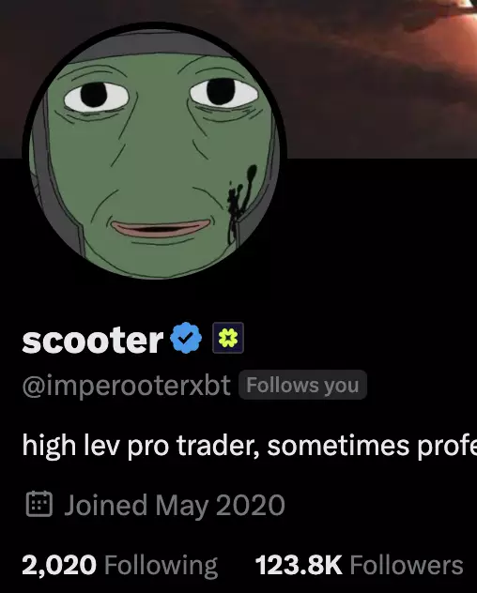Click the calendar icon beside Joined
477x593 pixels.
[39, 504]
